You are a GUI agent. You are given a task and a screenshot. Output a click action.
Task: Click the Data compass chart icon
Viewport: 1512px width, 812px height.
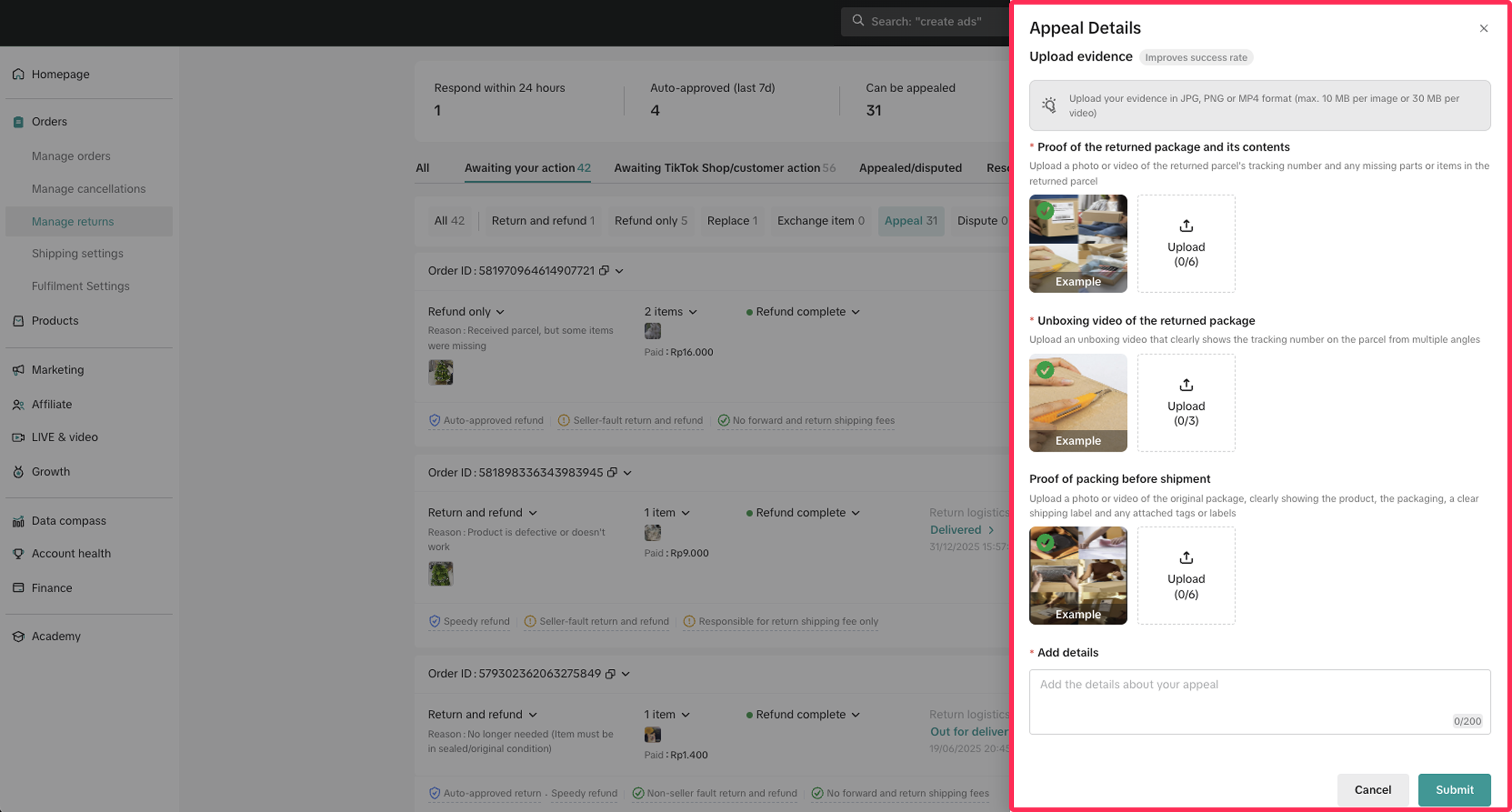pos(18,521)
